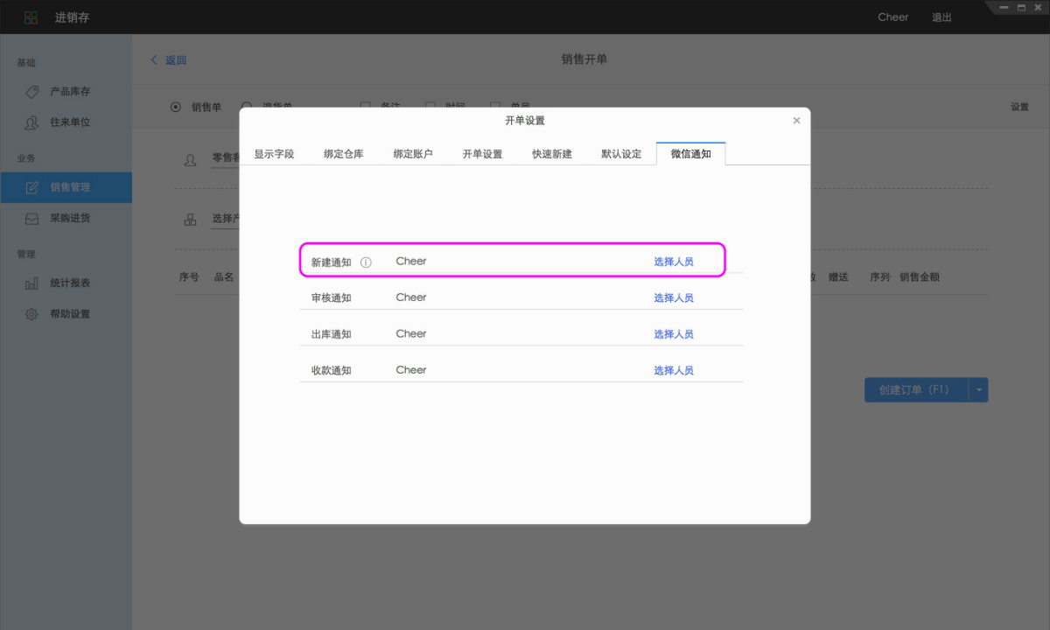
Task: Click the 品名 column header
Action: (224, 277)
